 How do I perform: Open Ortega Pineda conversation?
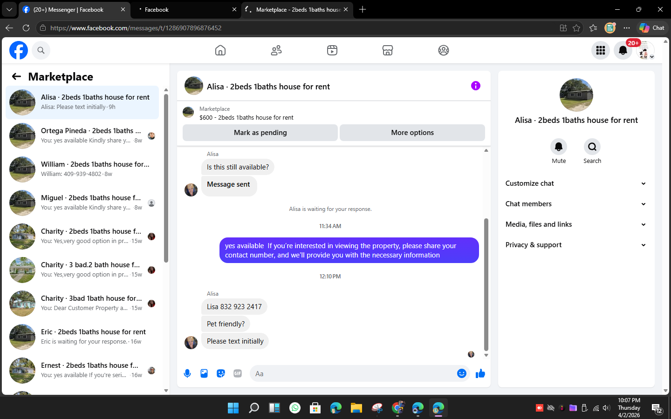click(82, 136)
